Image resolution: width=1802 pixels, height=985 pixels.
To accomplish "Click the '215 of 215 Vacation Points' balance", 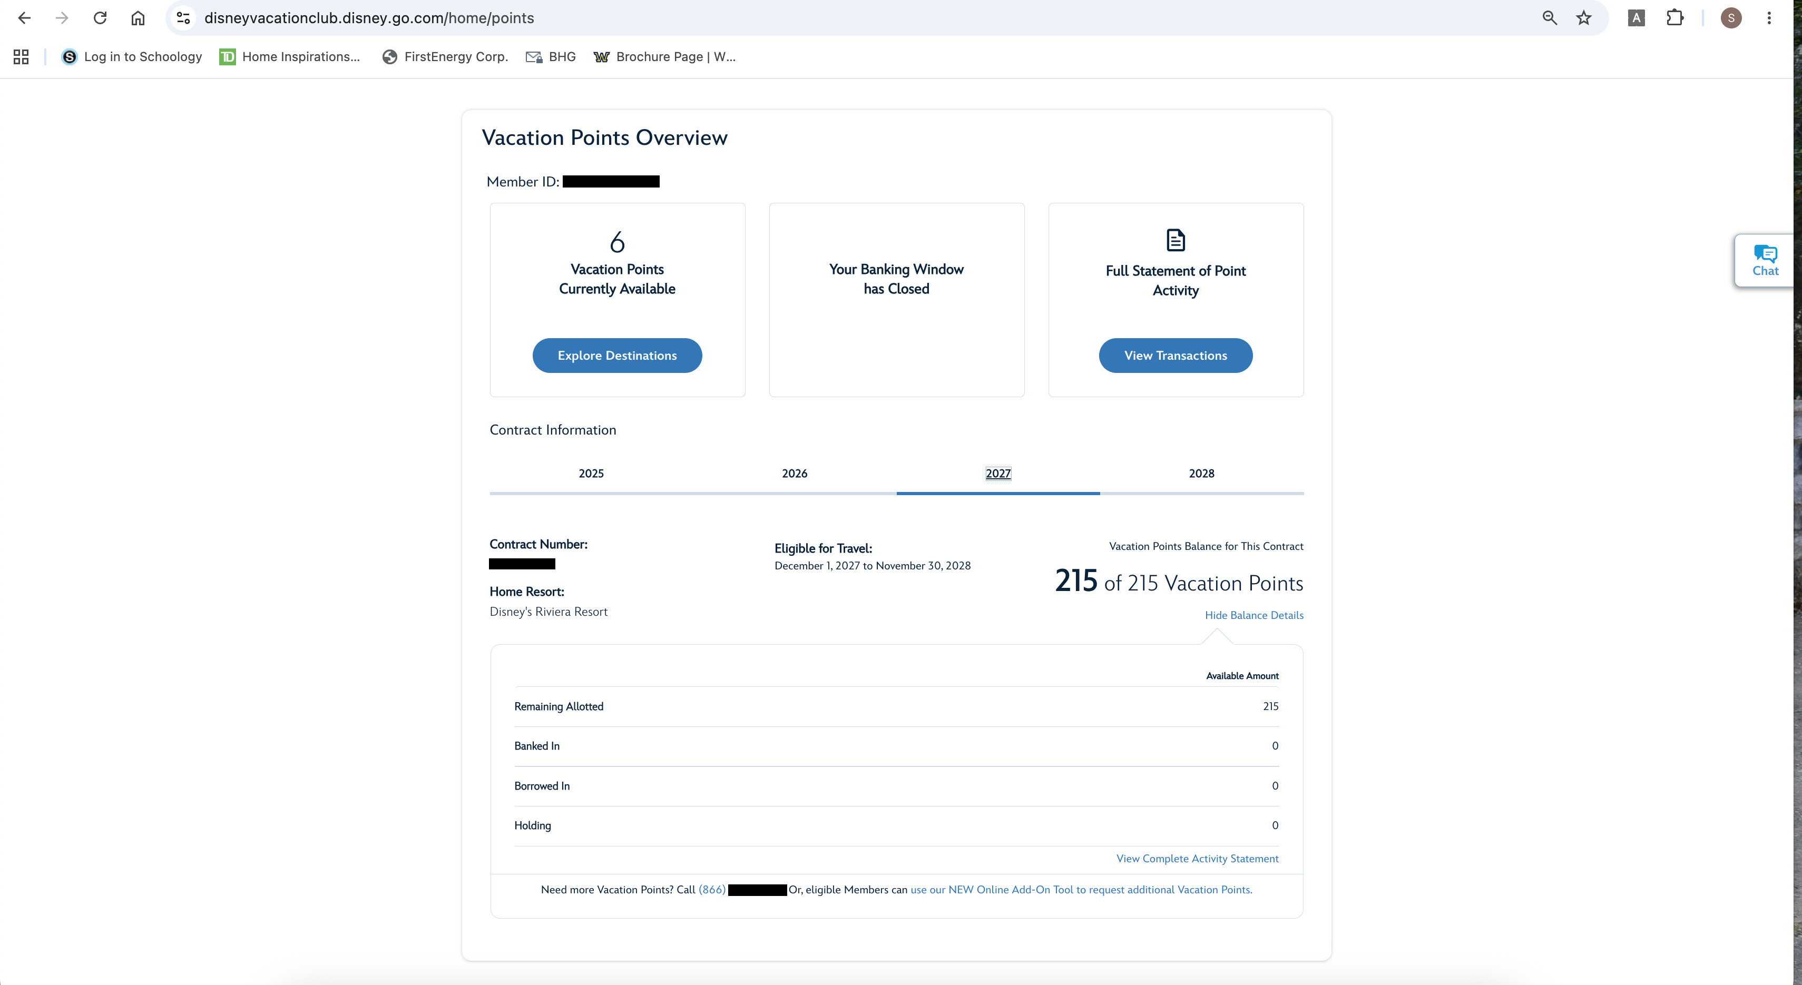I will click(1179, 582).
